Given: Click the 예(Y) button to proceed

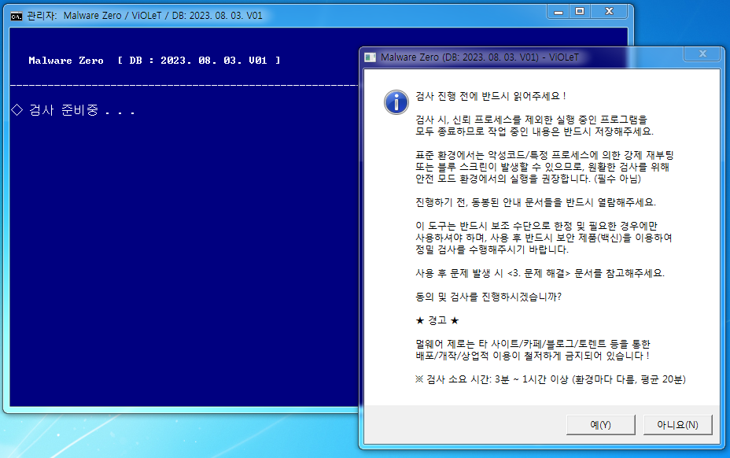Looking at the screenshot, I should (600, 424).
